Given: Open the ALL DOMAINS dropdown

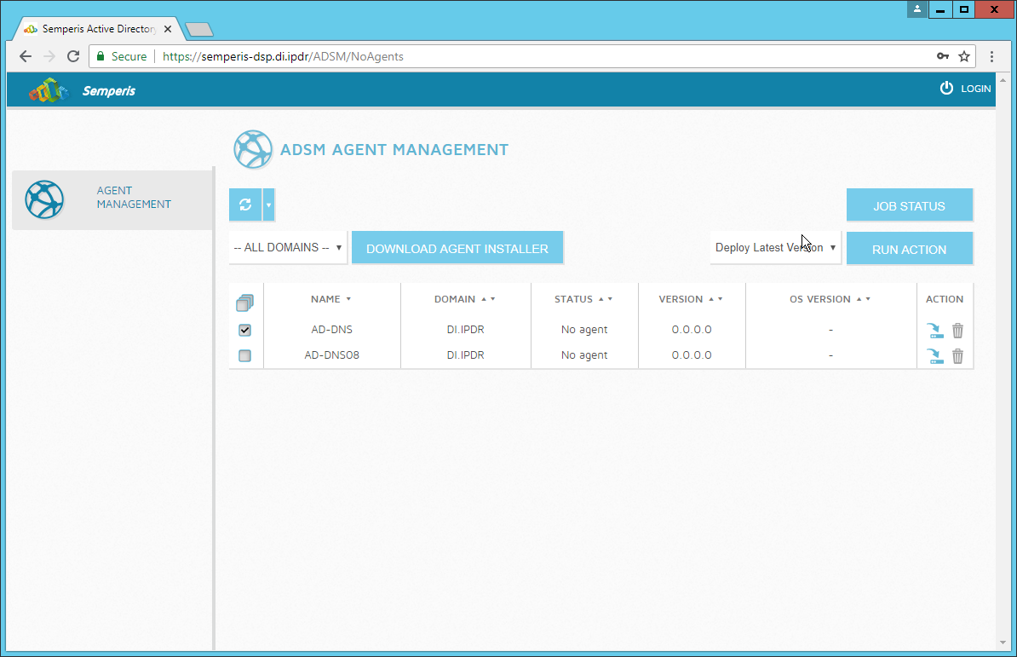Looking at the screenshot, I should tap(288, 248).
